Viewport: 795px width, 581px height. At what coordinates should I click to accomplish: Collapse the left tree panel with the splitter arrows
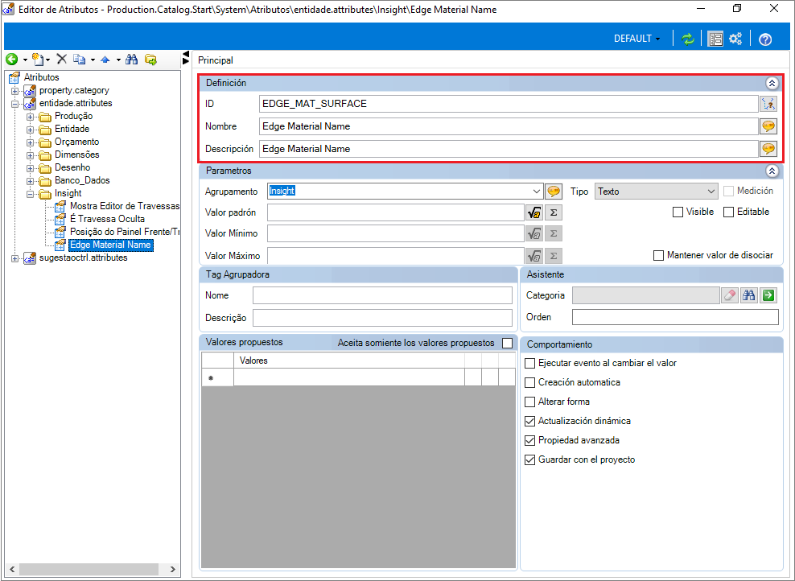186,58
